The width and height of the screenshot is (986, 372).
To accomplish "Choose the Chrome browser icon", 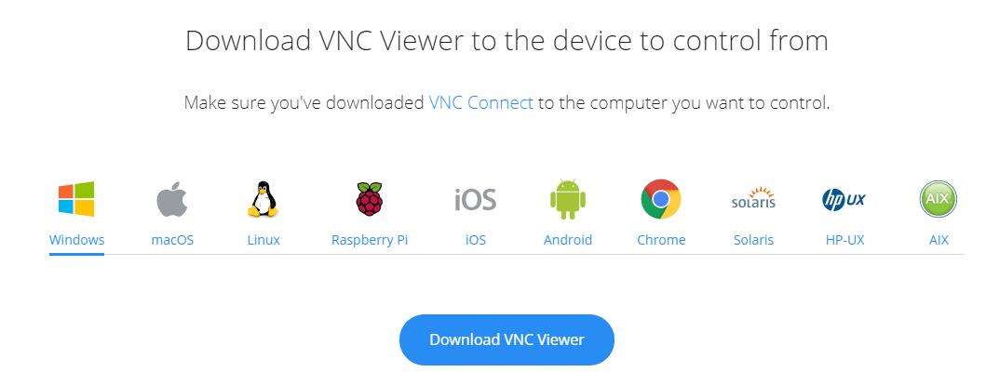I will [661, 199].
